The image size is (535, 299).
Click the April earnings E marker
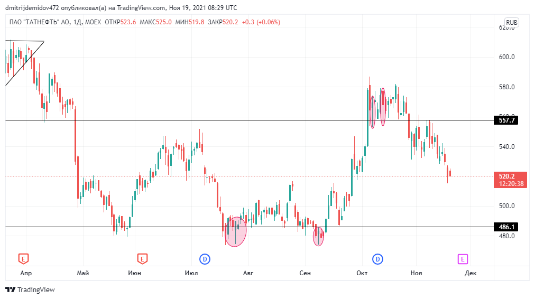(x=23, y=259)
